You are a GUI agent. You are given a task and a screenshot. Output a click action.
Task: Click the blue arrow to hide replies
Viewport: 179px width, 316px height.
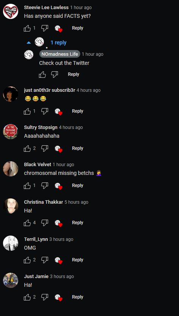(29, 42)
